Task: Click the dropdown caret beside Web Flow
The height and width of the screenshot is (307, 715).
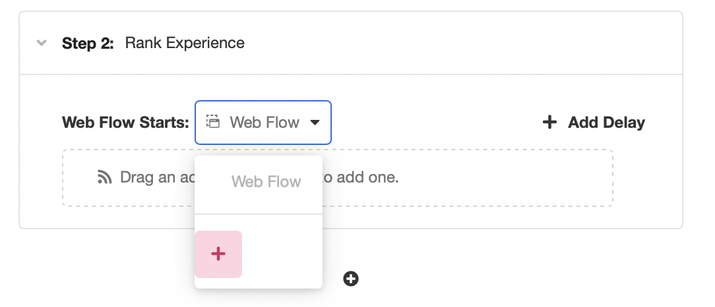Action: pos(315,123)
